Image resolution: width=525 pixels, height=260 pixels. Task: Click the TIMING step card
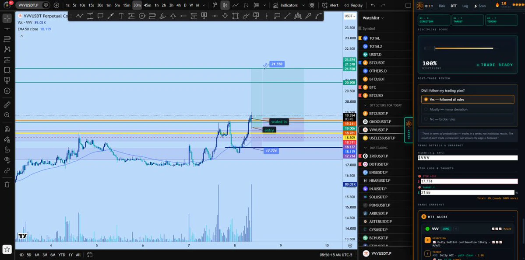[501, 20]
